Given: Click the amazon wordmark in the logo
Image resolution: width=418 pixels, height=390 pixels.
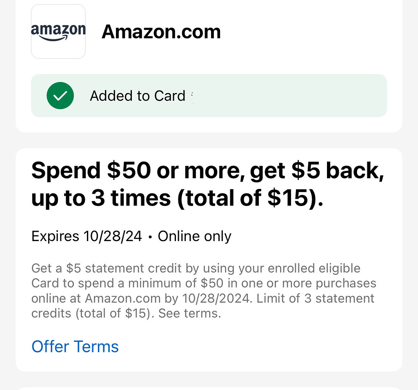Looking at the screenshot, I should (58, 29).
